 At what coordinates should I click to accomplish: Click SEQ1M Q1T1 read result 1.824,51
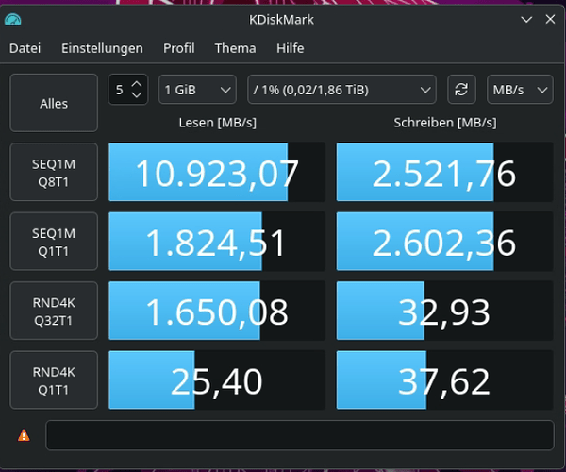pos(217,242)
